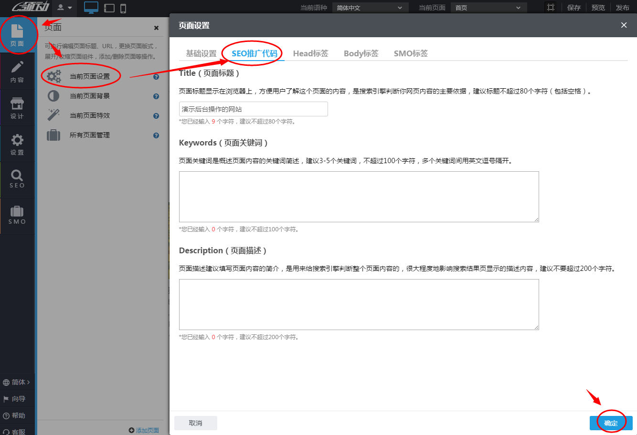The height and width of the screenshot is (435, 637).
Task: Open the 设计 panel in the sidebar
Action: coord(18,107)
